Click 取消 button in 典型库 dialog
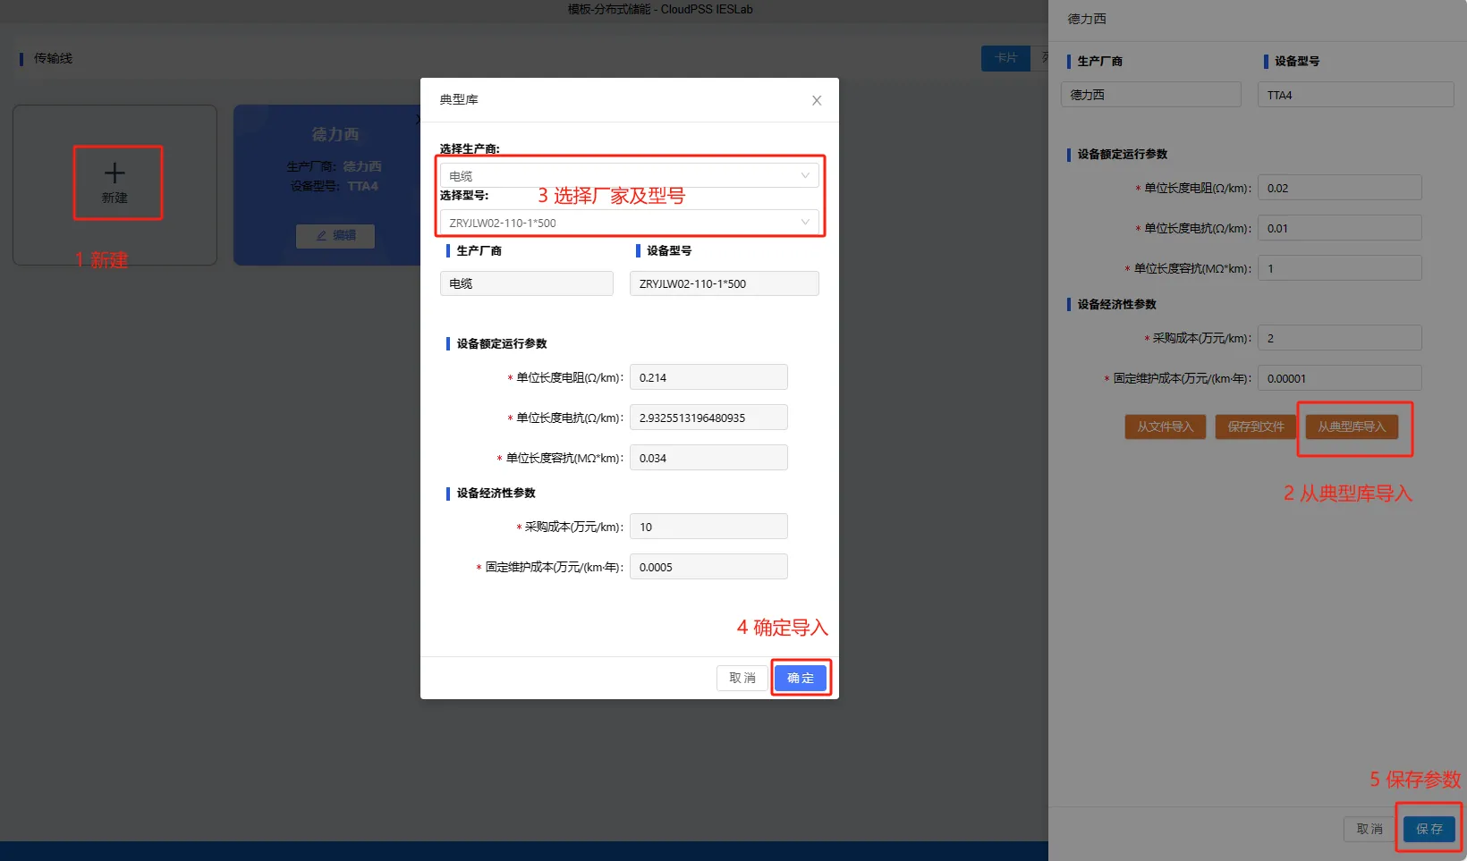 [742, 678]
